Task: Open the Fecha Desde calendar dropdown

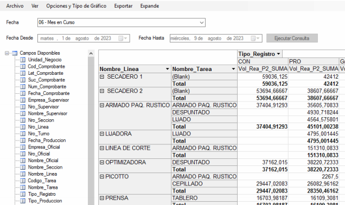Action: pyautogui.click(x=125, y=39)
